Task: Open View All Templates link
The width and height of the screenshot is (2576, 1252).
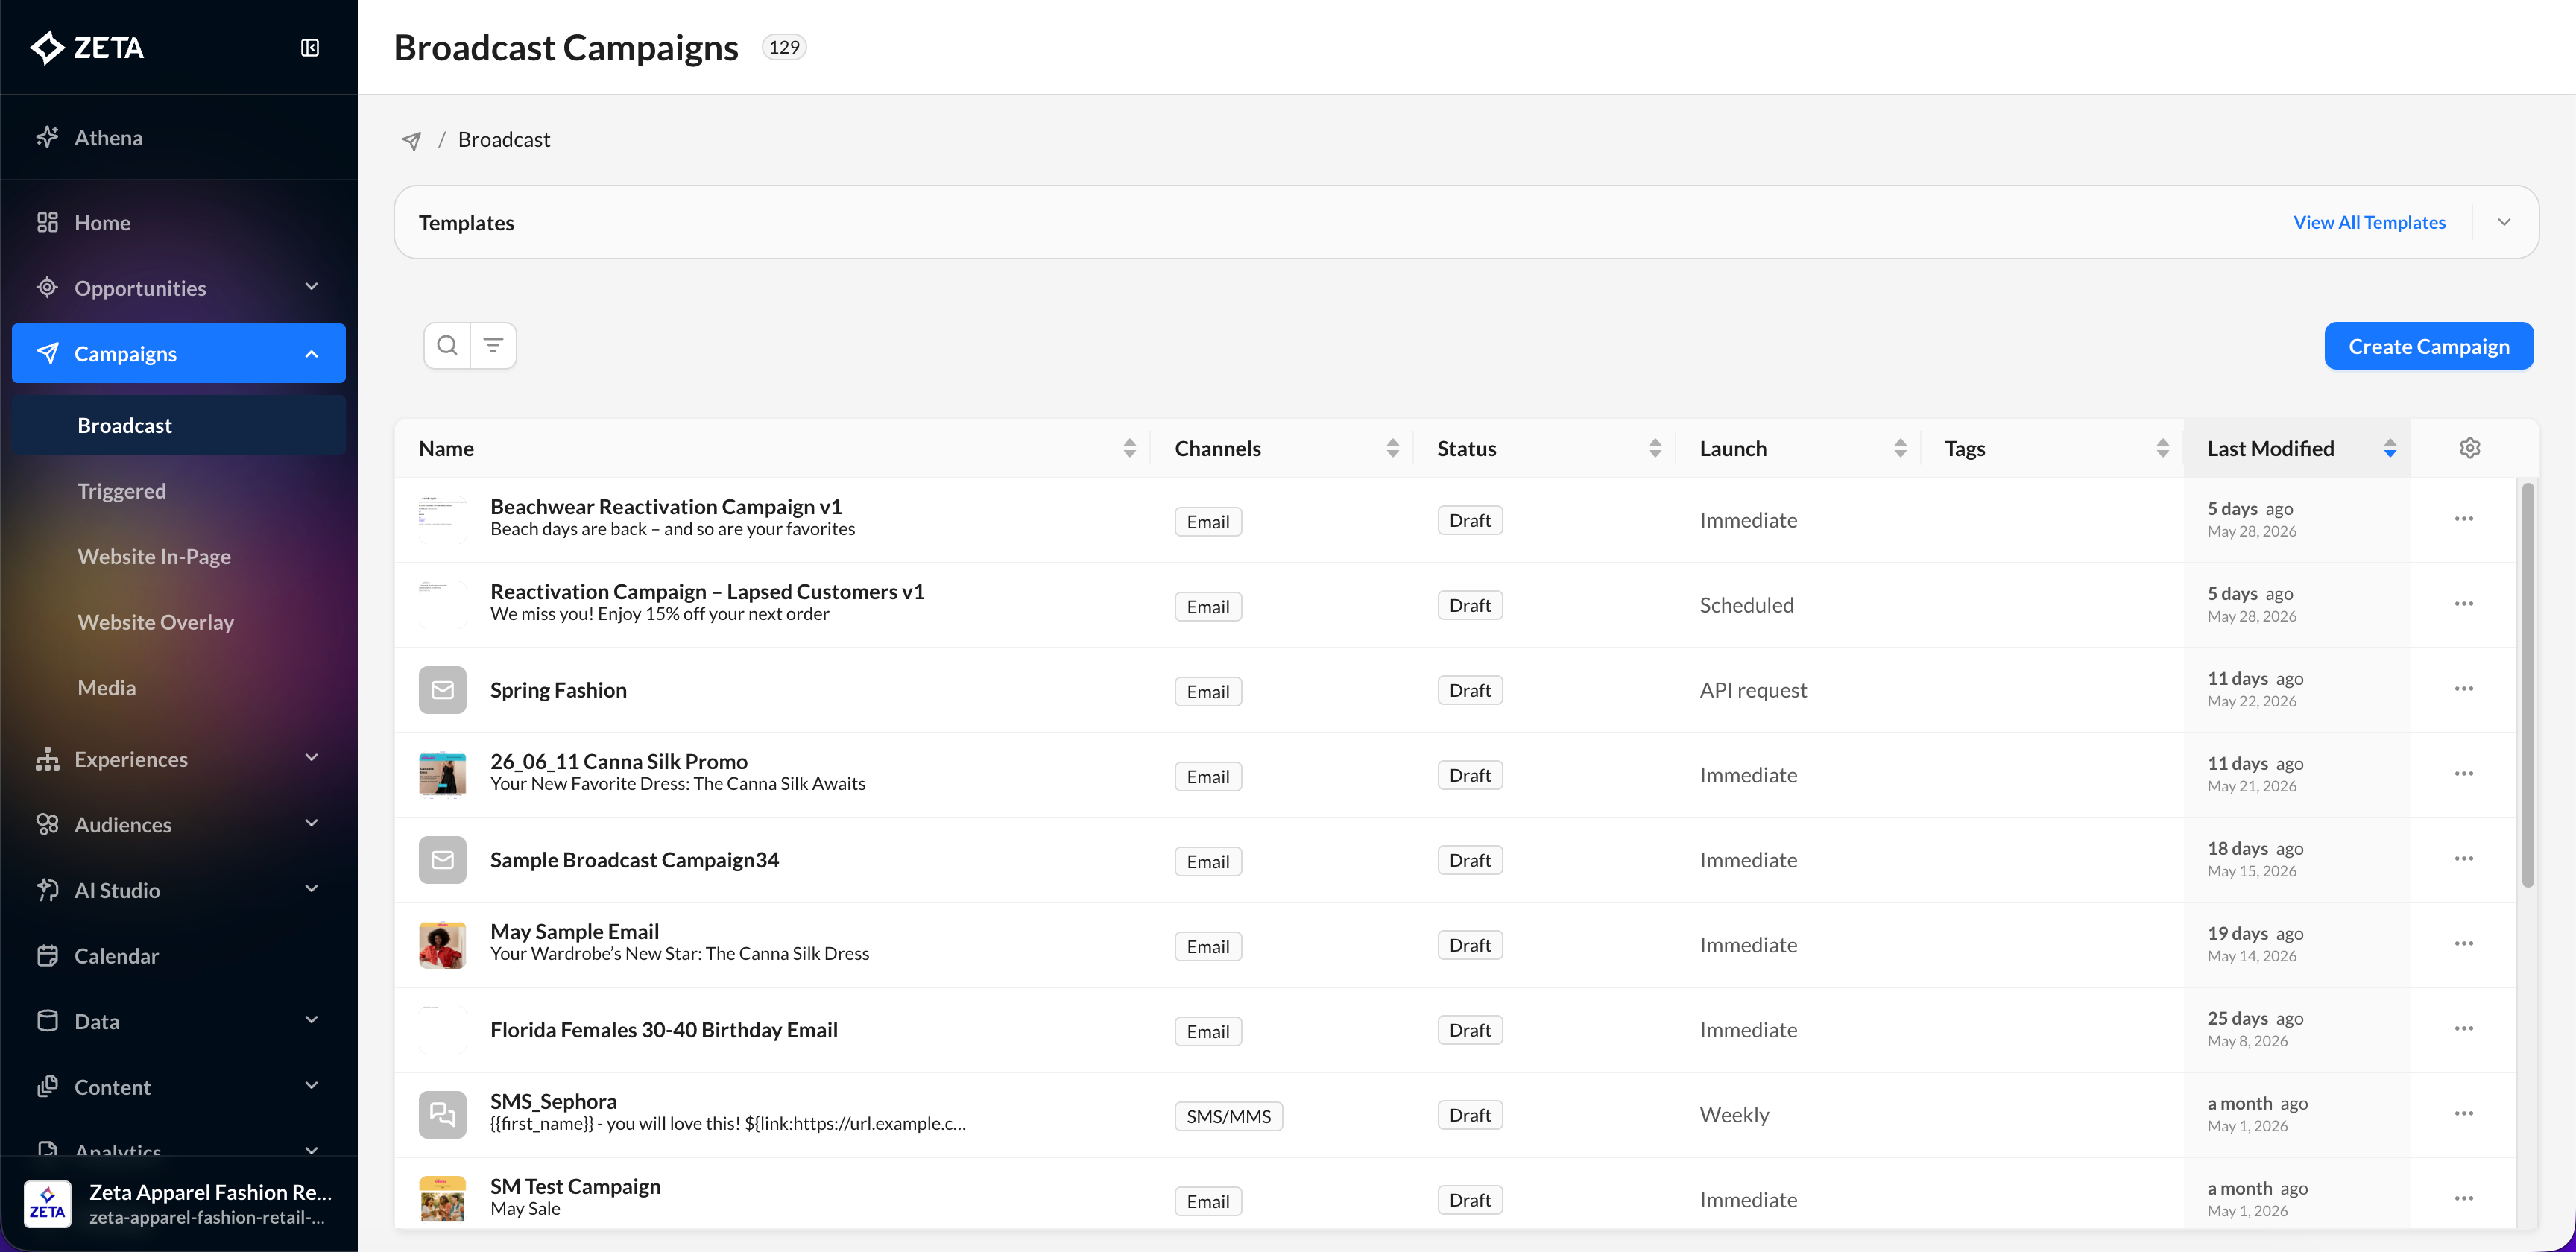Action: (x=2369, y=222)
